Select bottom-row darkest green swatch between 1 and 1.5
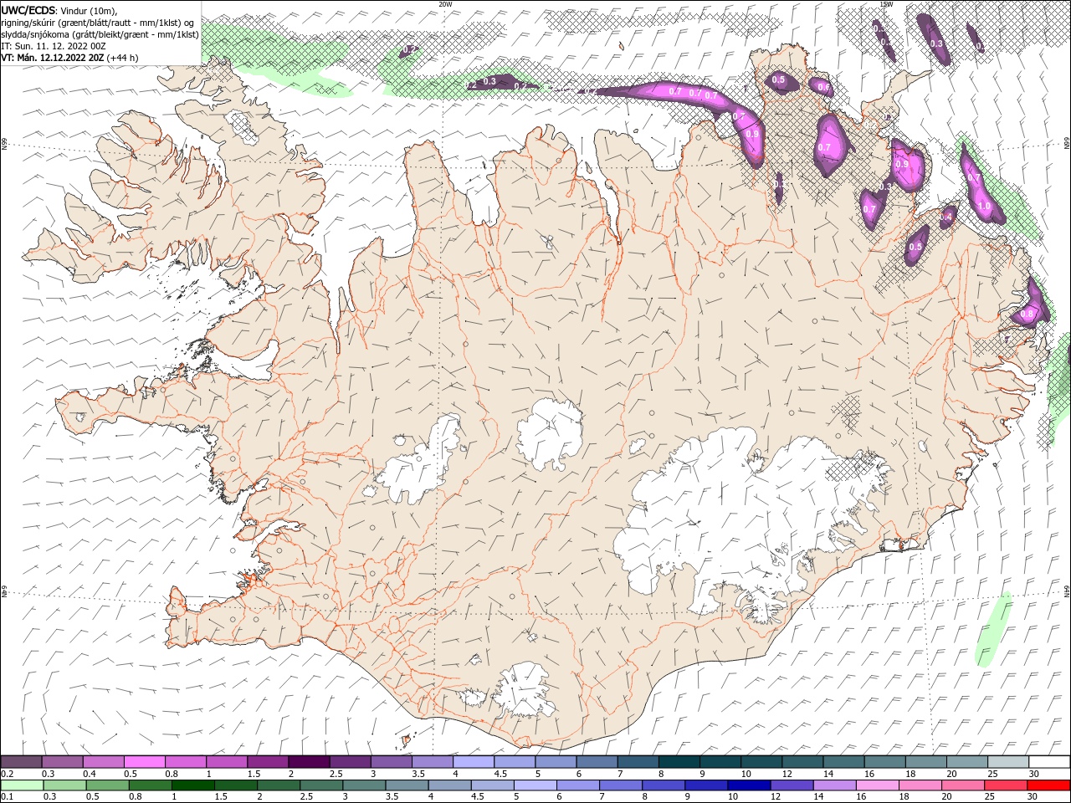1071x803 pixels. point(193,785)
